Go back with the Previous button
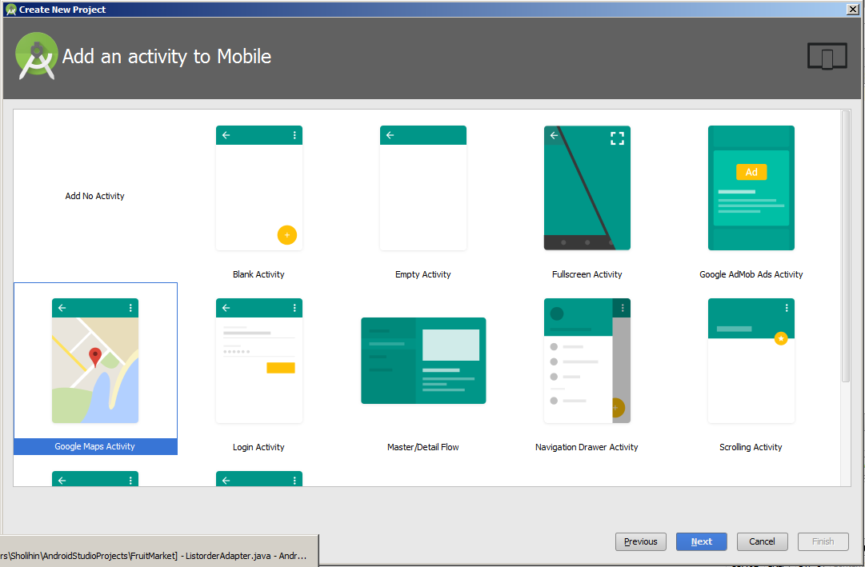 [641, 541]
